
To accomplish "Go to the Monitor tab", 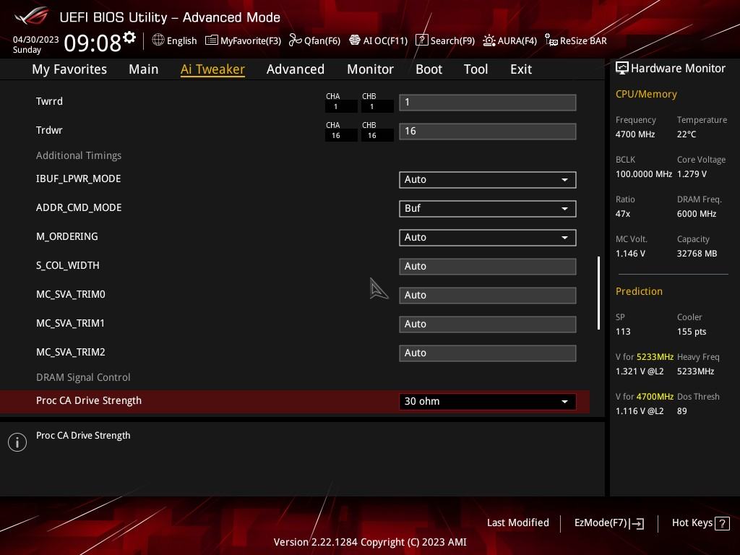I will coord(370,69).
